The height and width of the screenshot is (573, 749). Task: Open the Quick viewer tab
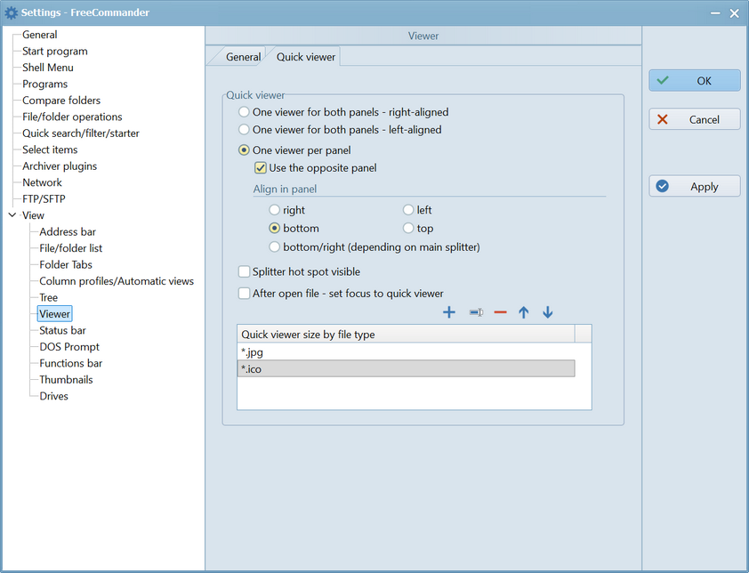point(306,57)
